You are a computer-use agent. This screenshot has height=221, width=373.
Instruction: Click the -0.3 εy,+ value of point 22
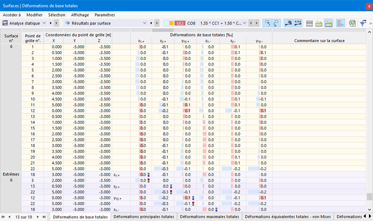coord(163,169)
